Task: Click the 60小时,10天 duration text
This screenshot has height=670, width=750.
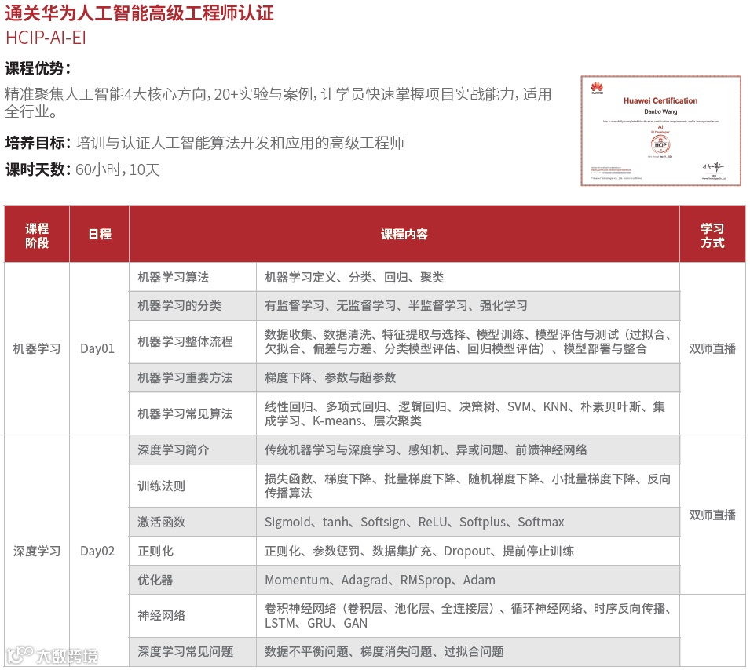Action: click(118, 169)
